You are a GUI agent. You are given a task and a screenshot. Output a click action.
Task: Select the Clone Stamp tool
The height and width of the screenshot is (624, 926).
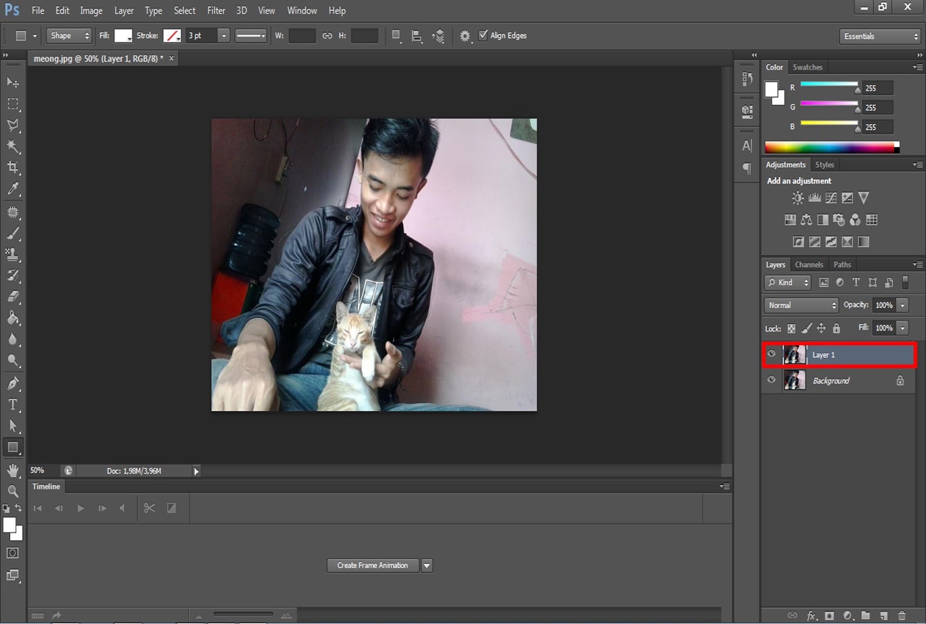coord(13,254)
